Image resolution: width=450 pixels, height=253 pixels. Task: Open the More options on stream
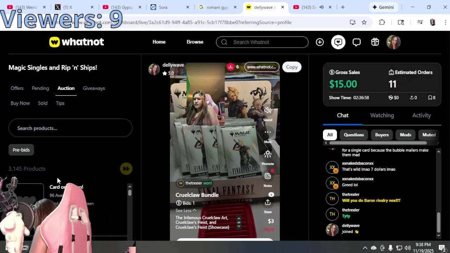[x=268, y=132]
